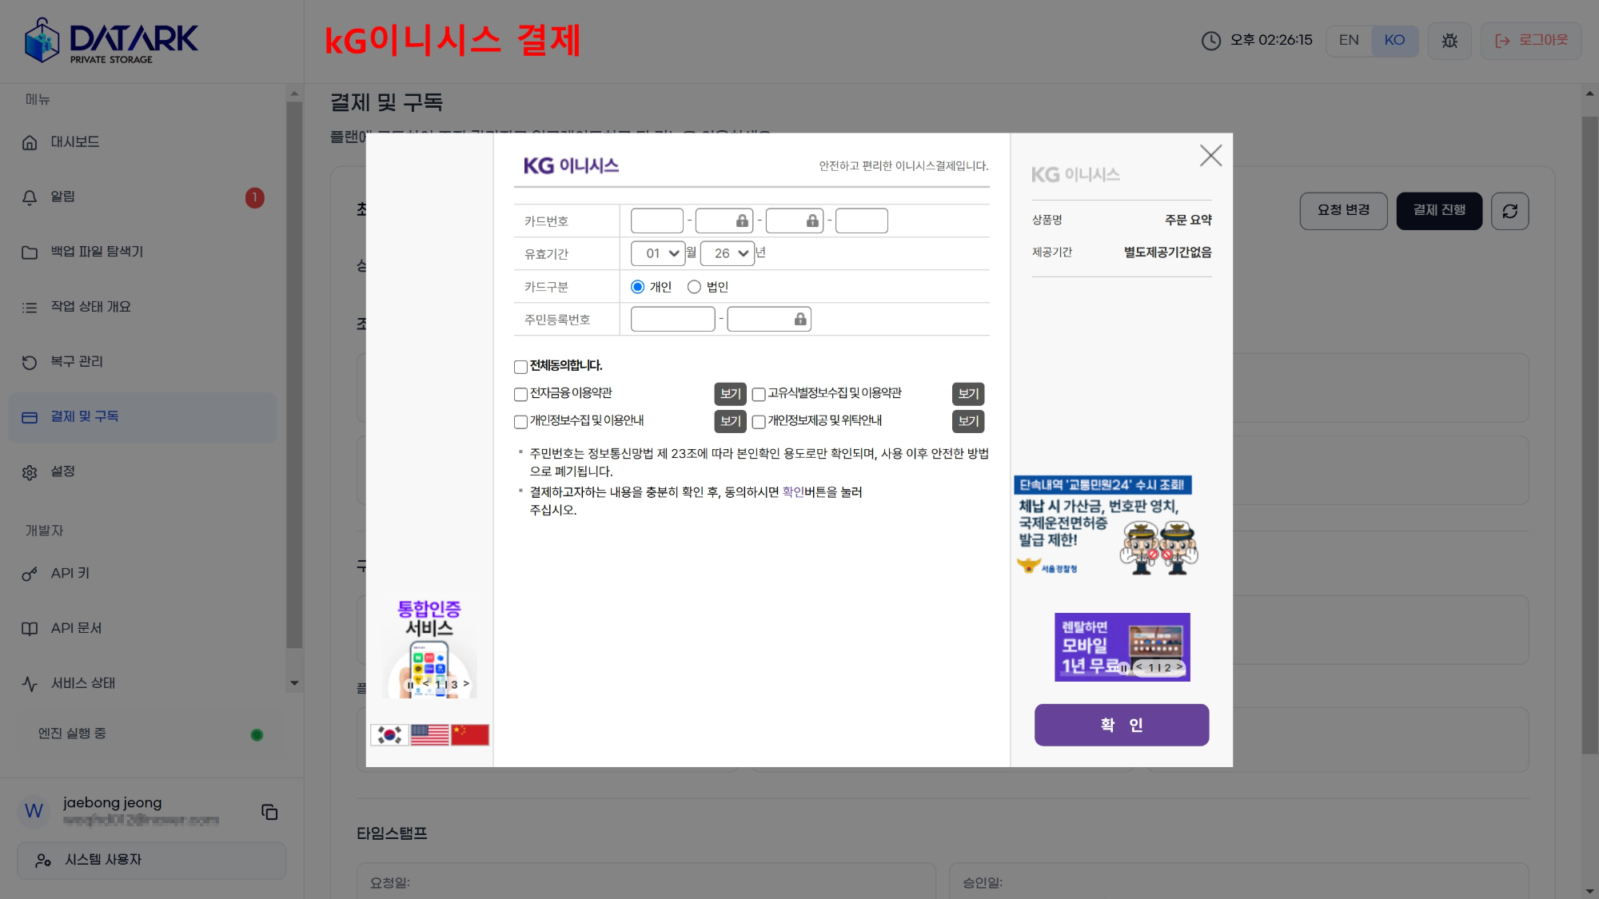Open expiry month dropdown
This screenshot has width=1599, height=899.
tap(658, 253)
